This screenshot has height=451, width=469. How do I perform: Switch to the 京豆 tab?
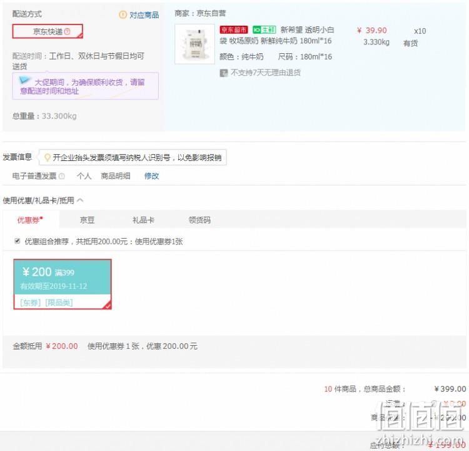click(x=87, y=220)
